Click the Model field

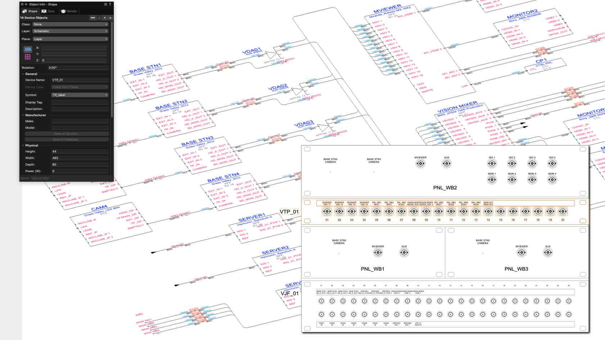point(80,128)
